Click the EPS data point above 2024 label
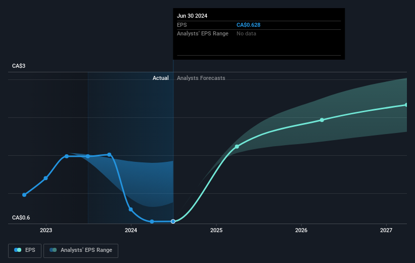The width and height of the screenshot is (415, 263). (x=131, y=209)
